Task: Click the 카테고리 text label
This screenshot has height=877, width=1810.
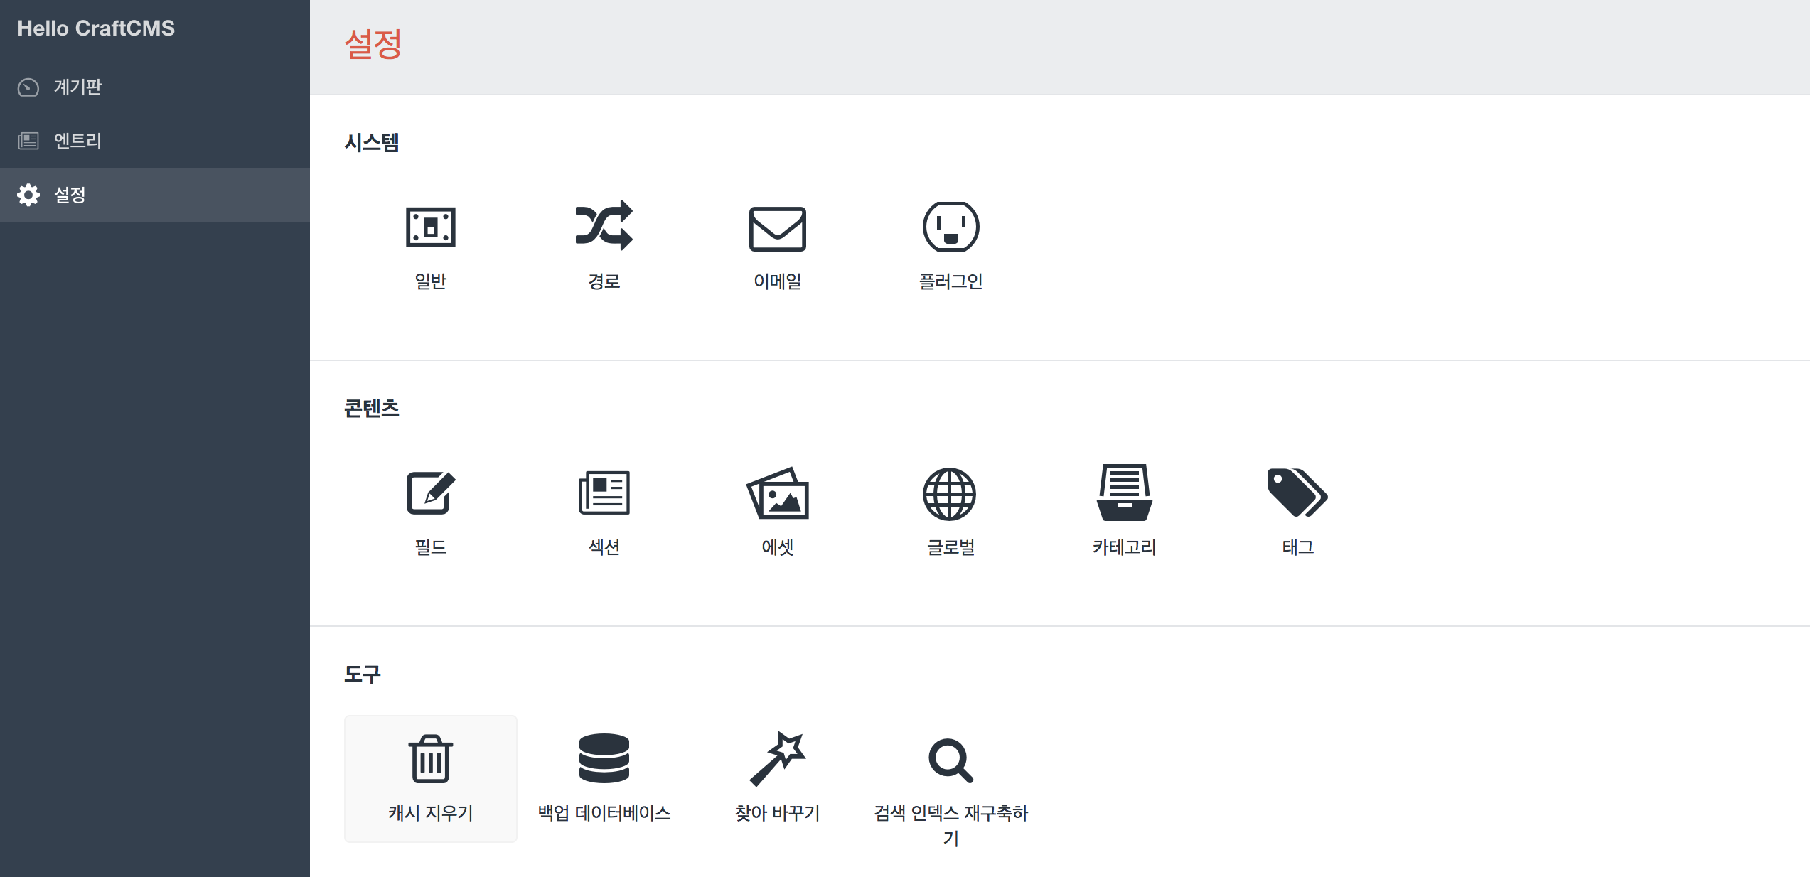Action: point(1124,547)
